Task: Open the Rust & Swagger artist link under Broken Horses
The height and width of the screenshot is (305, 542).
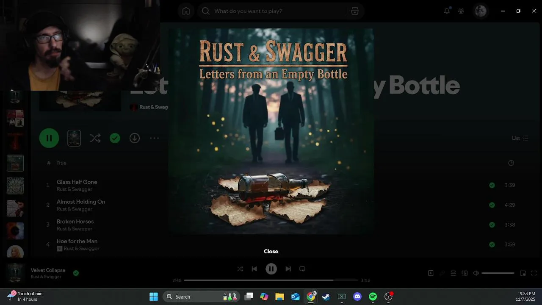Action: [75, 229]
